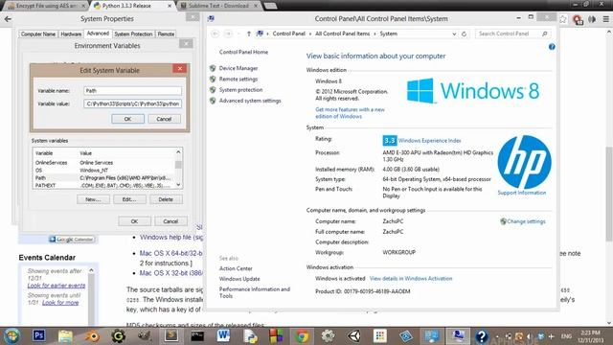
Task: Open the help question mark taskbar icon
Action: pyautogui.click(x=482, y=335)
